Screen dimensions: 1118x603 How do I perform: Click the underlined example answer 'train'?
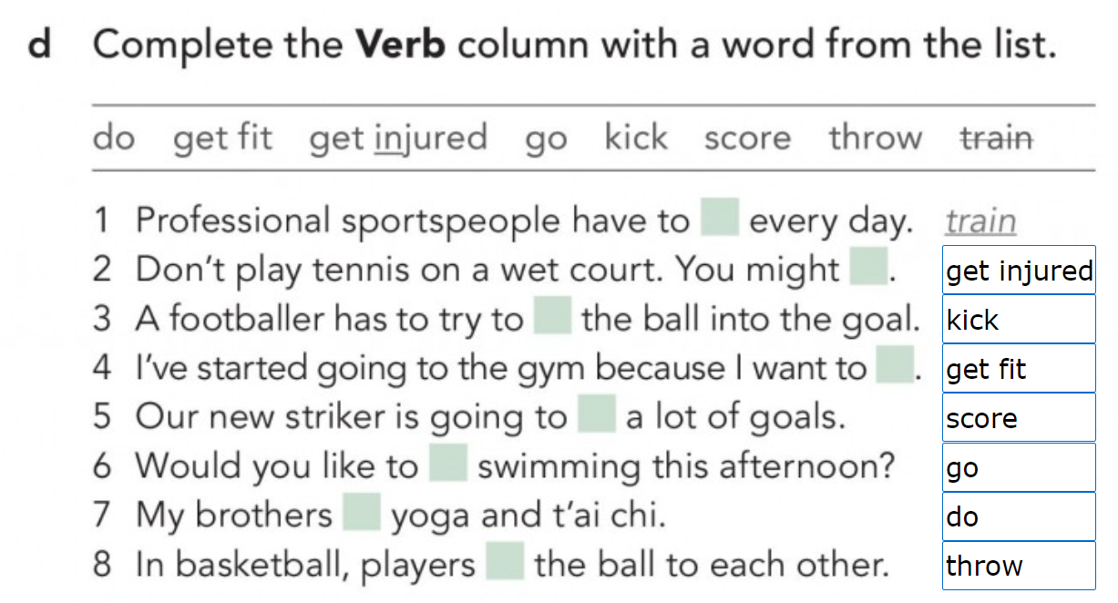(x=980, y=220)
